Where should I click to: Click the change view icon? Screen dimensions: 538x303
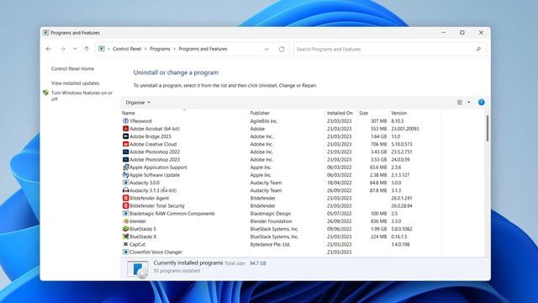pos(460,103)
